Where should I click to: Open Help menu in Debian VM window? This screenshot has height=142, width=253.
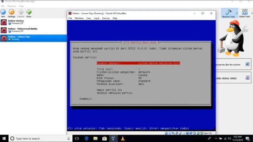pos(115,18)
